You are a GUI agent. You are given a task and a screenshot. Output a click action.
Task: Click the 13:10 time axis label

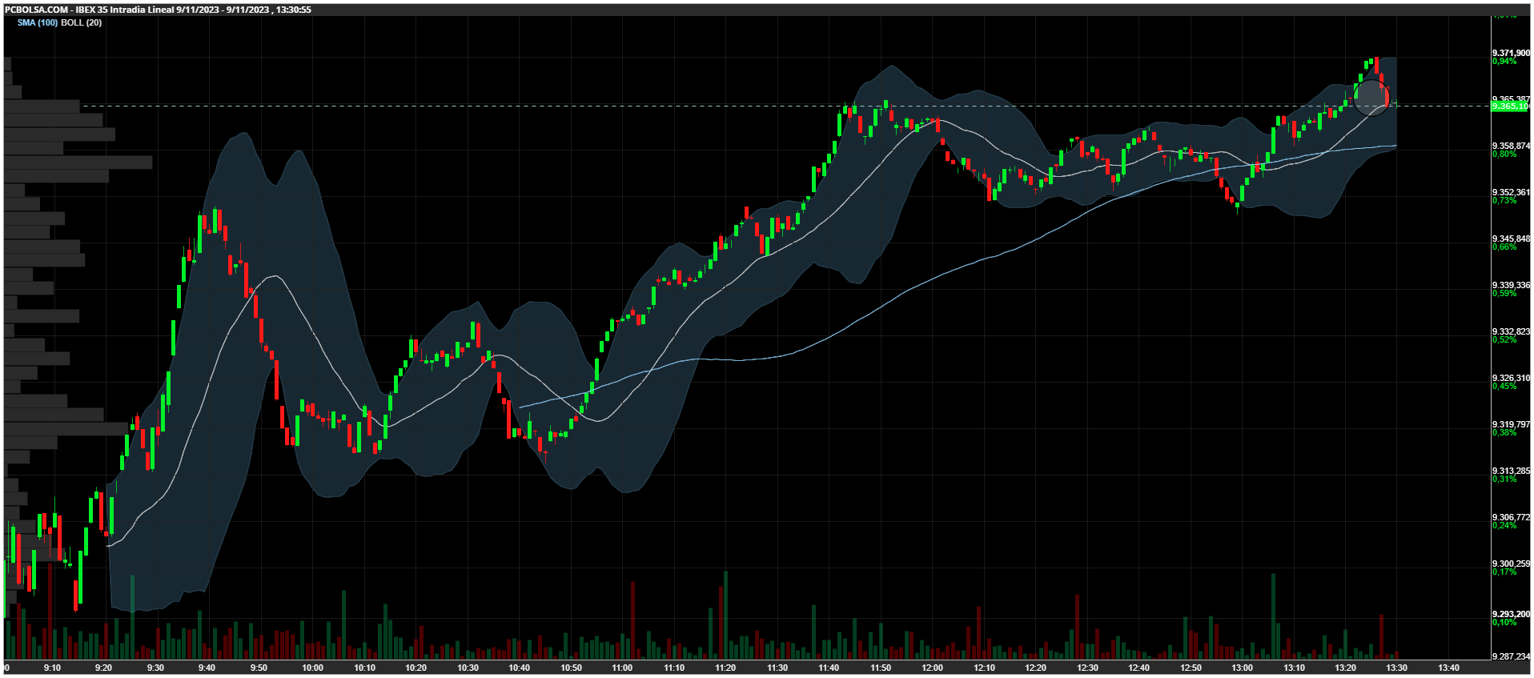[1294, 668]
